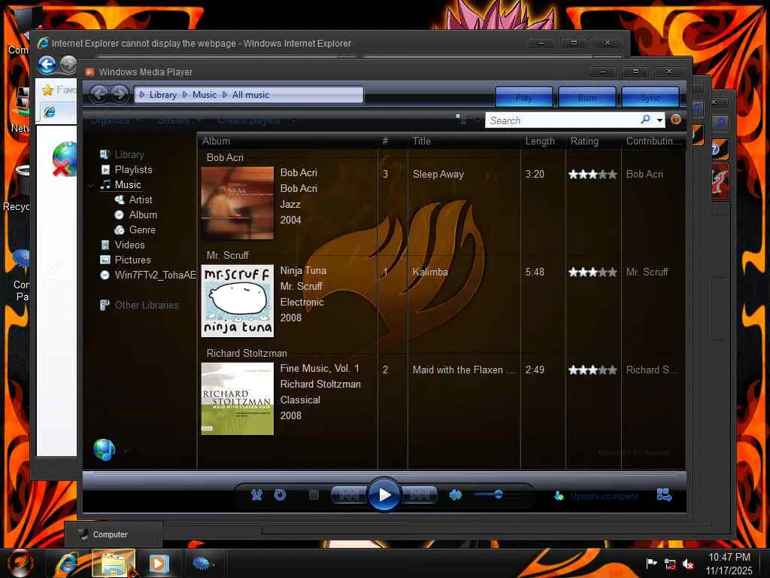
Task: Open Videos library
Action: [129, 245]
